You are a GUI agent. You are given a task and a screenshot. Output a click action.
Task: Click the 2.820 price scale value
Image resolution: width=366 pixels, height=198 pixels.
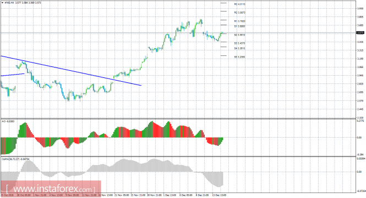pyautogui.click(x=360, y=84)
